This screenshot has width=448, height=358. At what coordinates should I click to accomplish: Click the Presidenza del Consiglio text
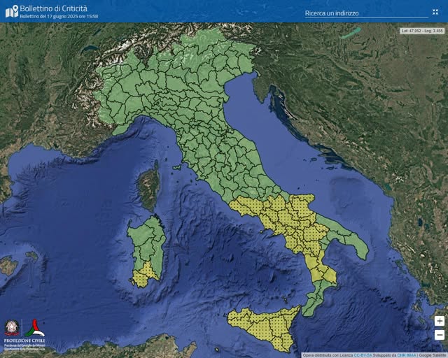click(25, 345)
